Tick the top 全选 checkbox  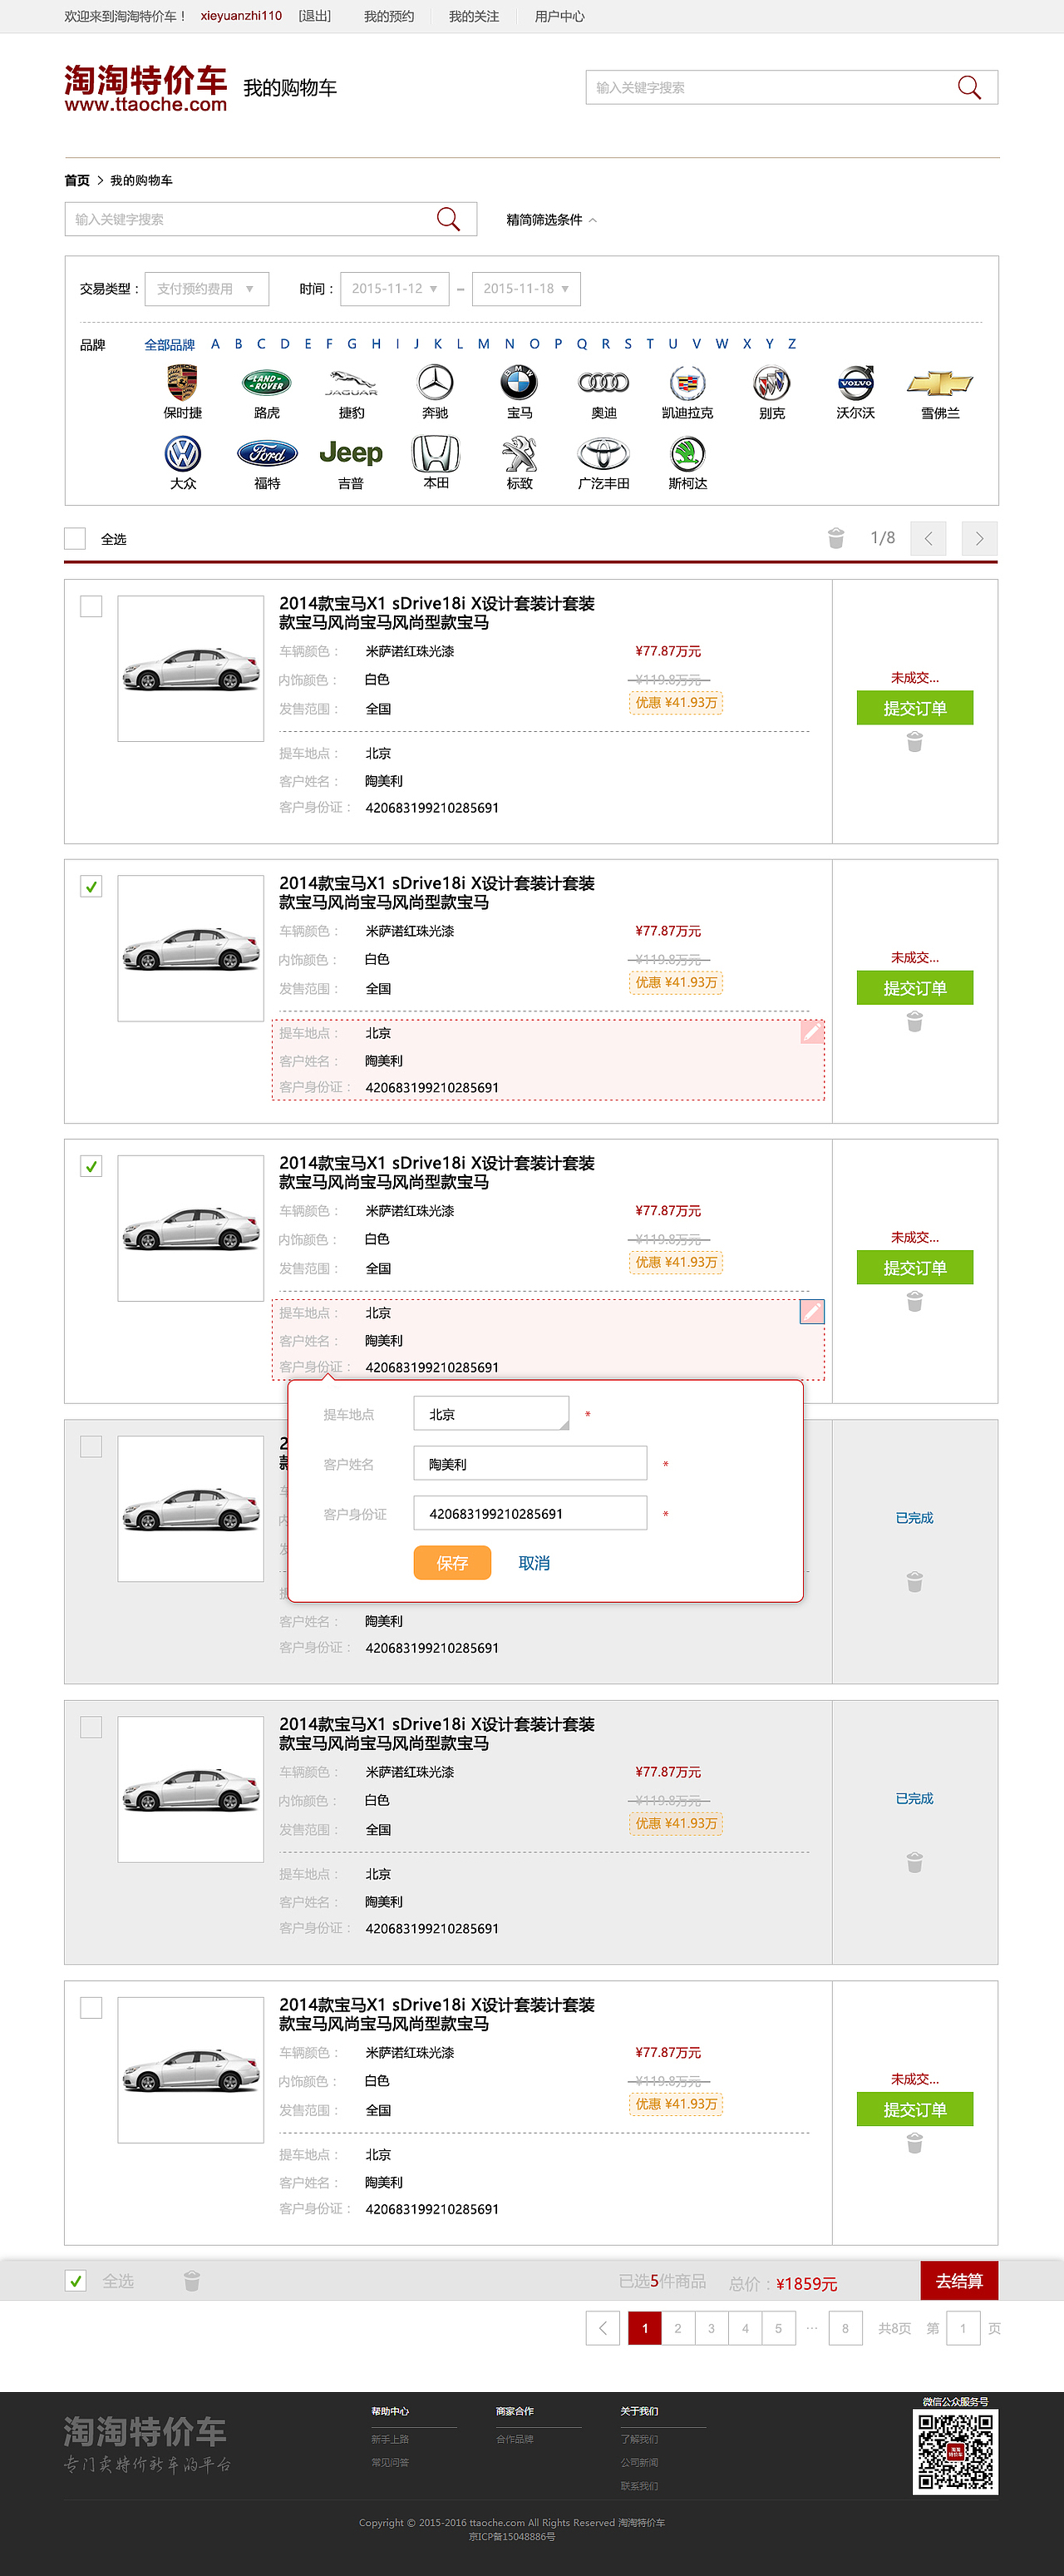pos(75,538)
